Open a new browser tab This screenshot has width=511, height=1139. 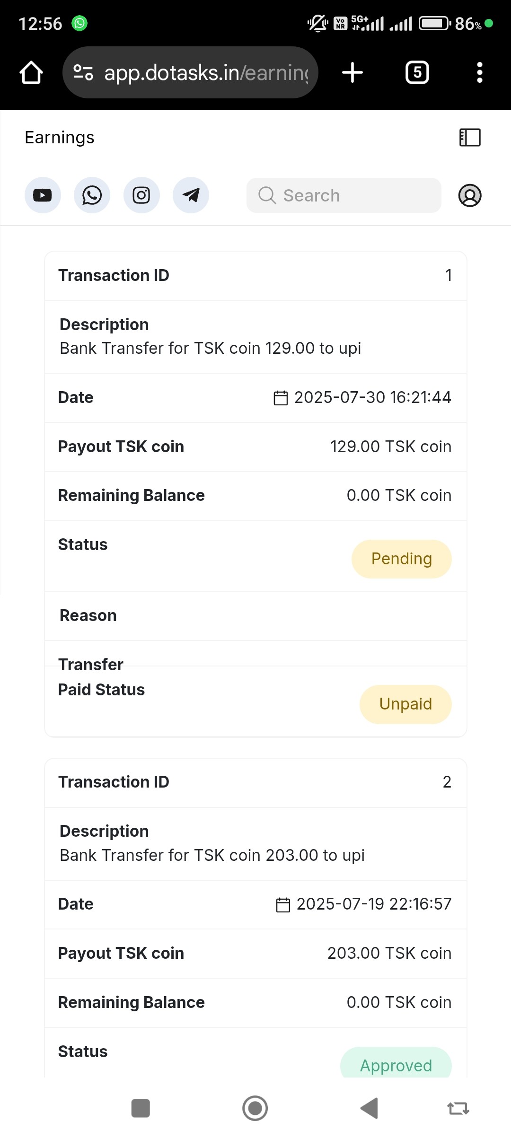pyautogui.click(x=352, y=73)
